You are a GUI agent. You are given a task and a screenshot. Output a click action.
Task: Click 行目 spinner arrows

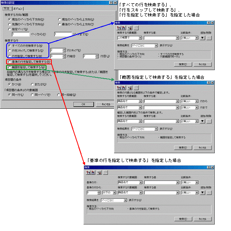(97, 56)
